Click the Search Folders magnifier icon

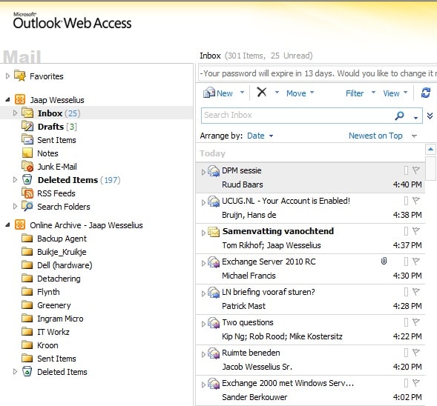[x=27, y=206]
